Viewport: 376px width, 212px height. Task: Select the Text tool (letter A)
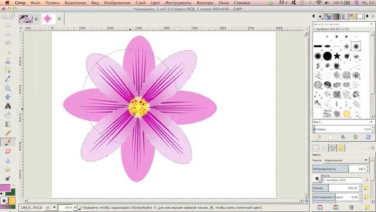(x=8, y=106)
